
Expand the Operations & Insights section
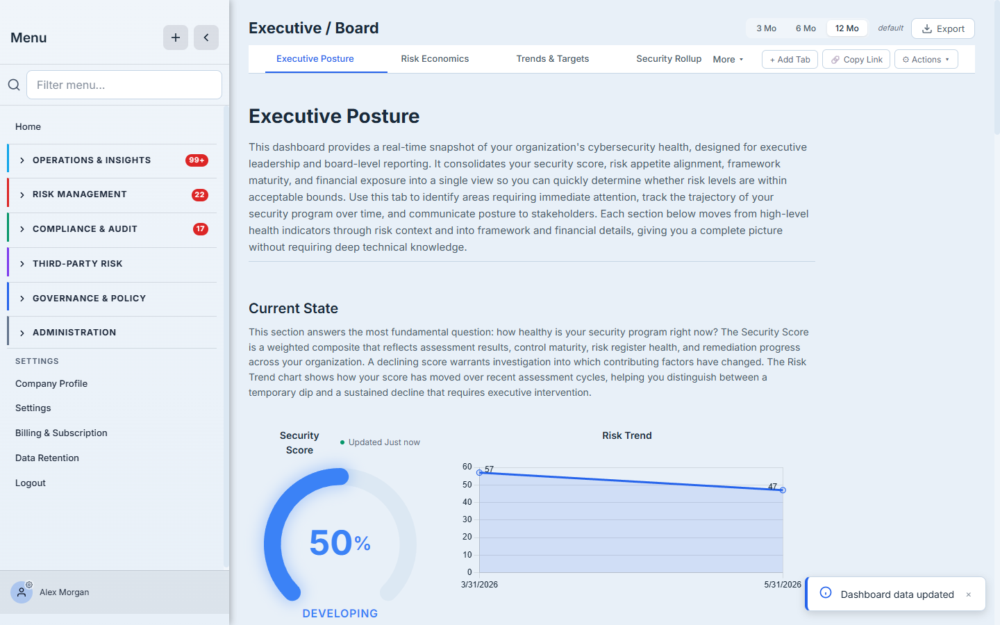pos(112,160)
